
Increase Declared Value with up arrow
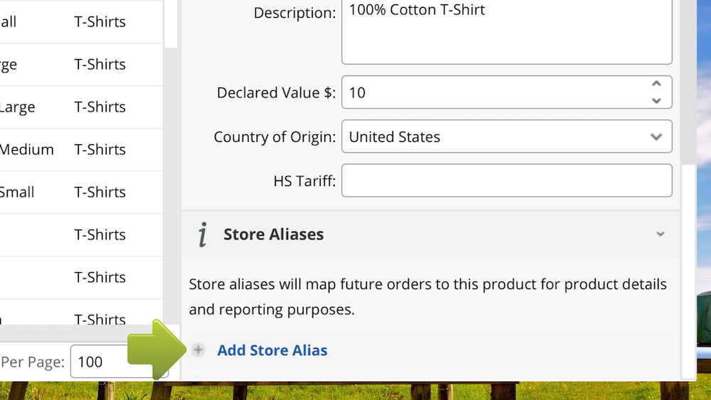coord(656,84)
